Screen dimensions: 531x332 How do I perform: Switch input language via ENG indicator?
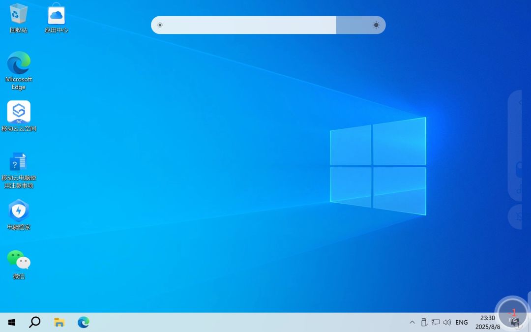click(x=462, y=323)
